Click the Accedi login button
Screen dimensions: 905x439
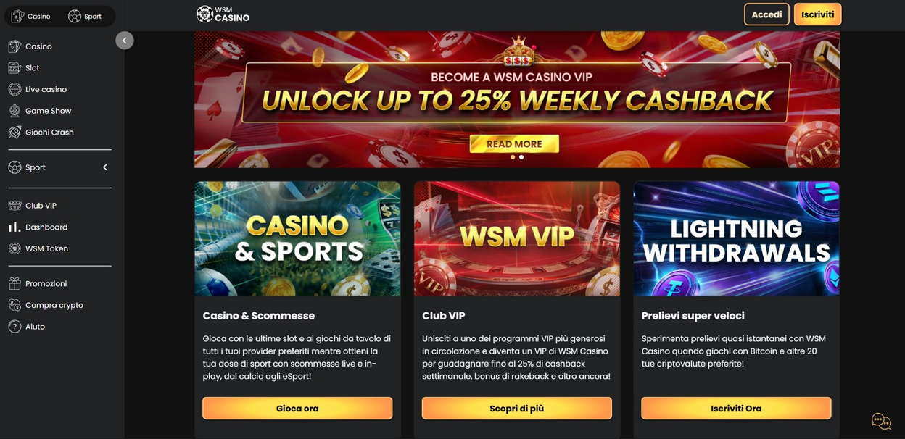click(766, 14)
